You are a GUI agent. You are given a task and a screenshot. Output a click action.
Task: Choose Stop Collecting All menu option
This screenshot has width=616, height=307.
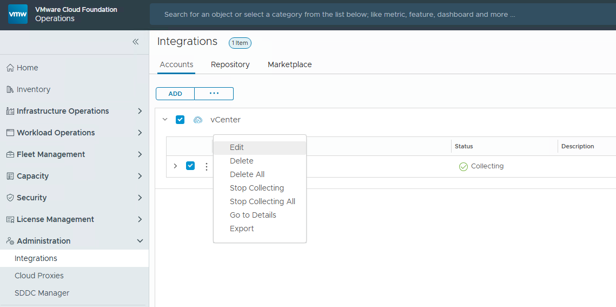(x=262, y=201)
